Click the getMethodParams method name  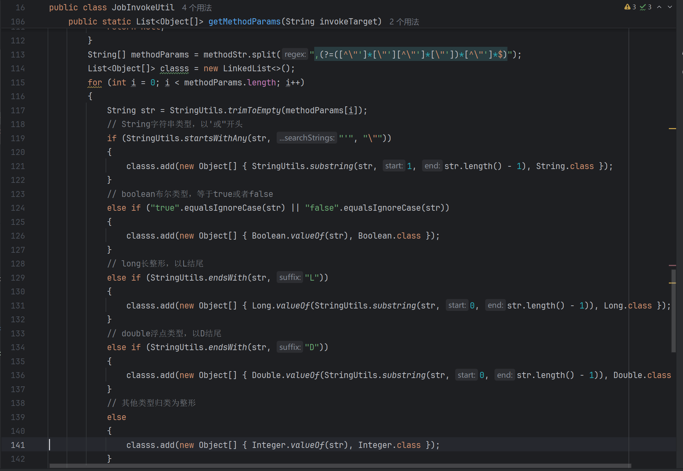244,22
